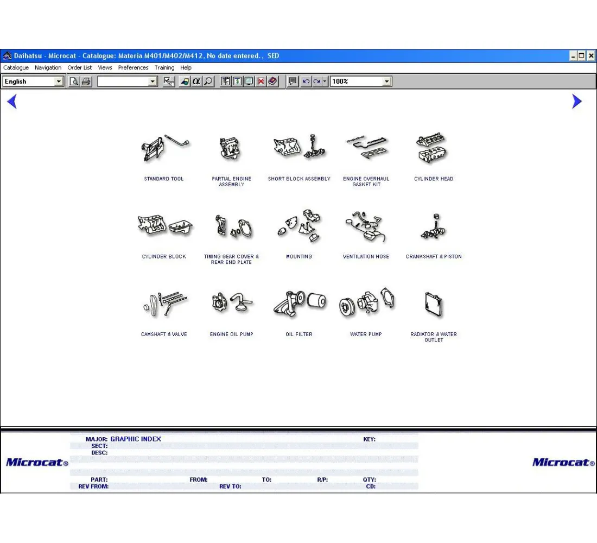
Task: Click the speech bubble notes icon
Action: (x=293, y=81)
